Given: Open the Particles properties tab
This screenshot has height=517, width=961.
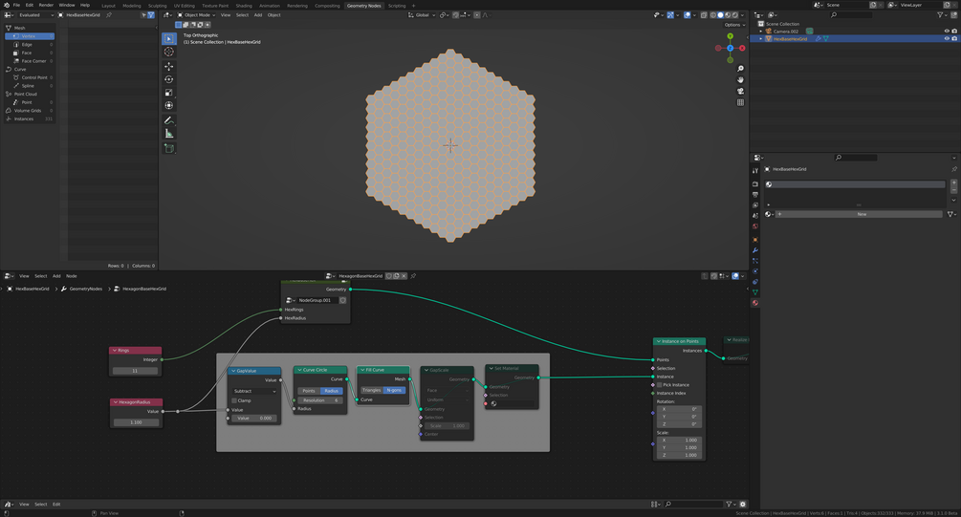Looking at the screenshot, I should [755, 261].
